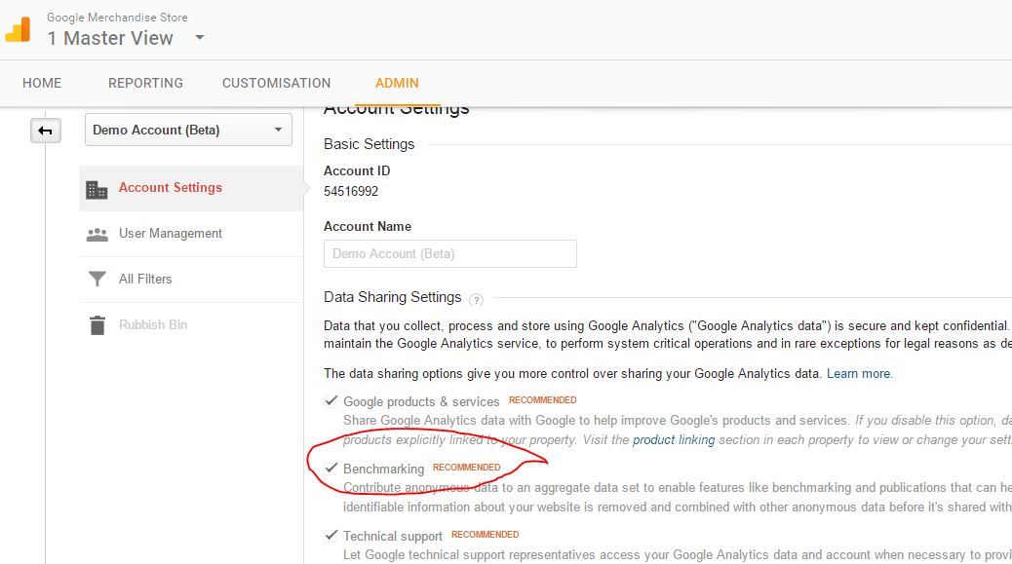Uncheck the Benchmarking checkbox
The width and height of the screenshot is (1012, 564).
[331, 468]
